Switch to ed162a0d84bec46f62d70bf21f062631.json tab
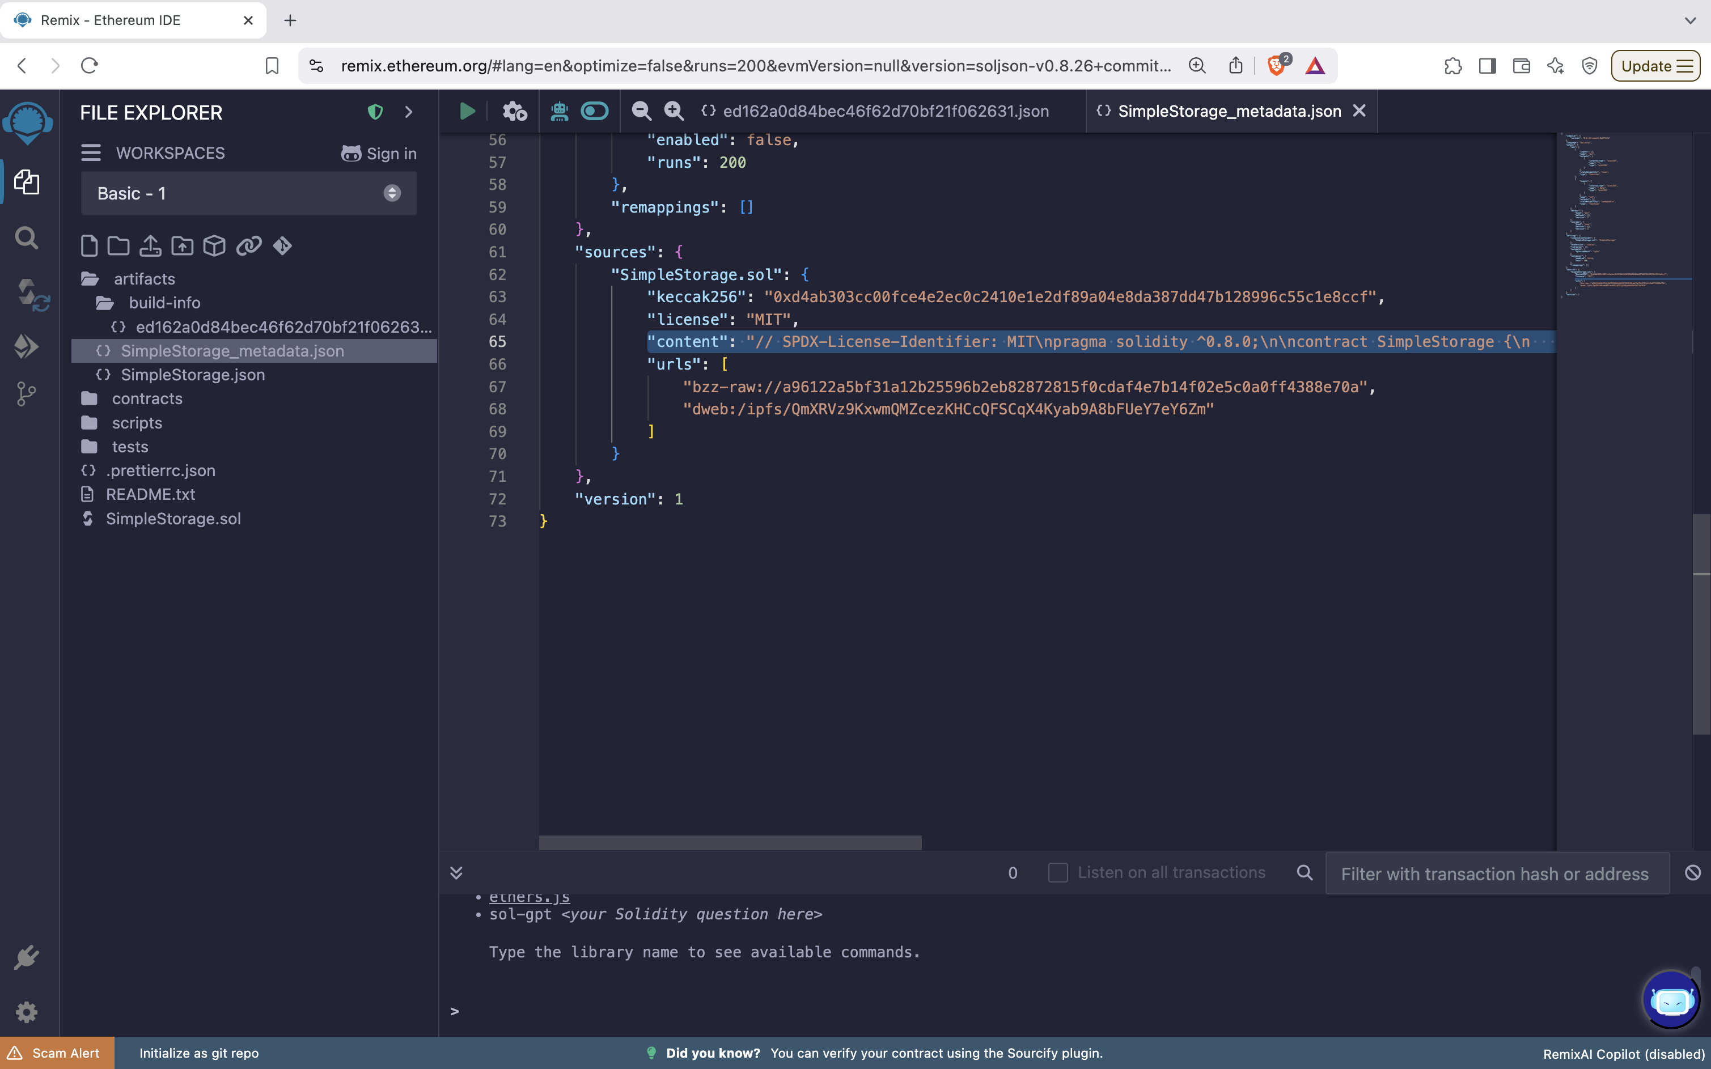 pyautogui.click(x=884, y=111)
